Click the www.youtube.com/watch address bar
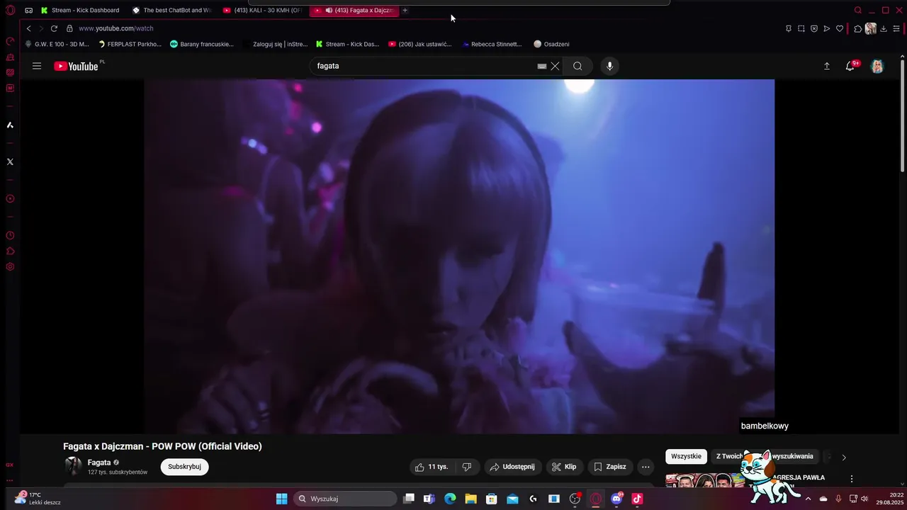 pos(116,28)
